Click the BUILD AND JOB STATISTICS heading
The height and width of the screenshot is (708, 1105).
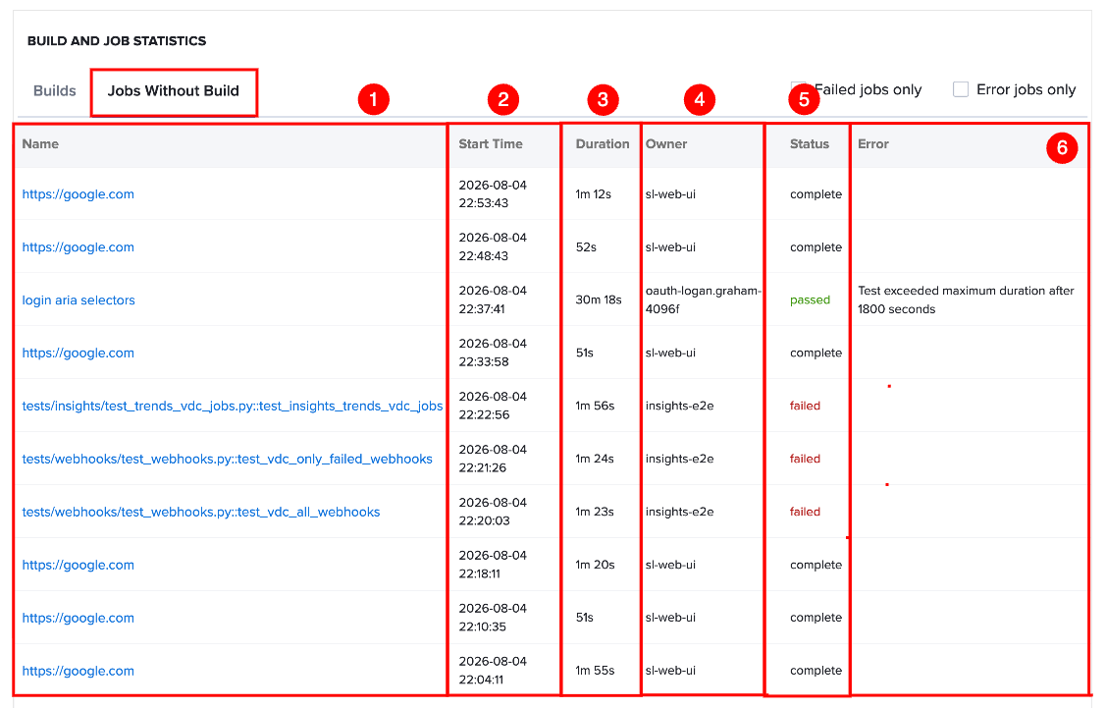[117, 41]
